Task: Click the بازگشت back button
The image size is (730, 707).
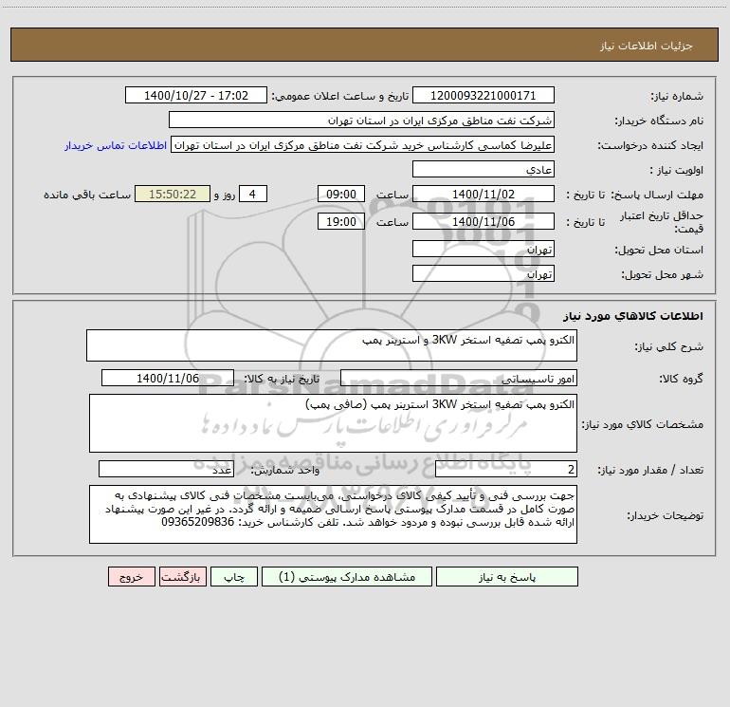Action: coord(182,577)
